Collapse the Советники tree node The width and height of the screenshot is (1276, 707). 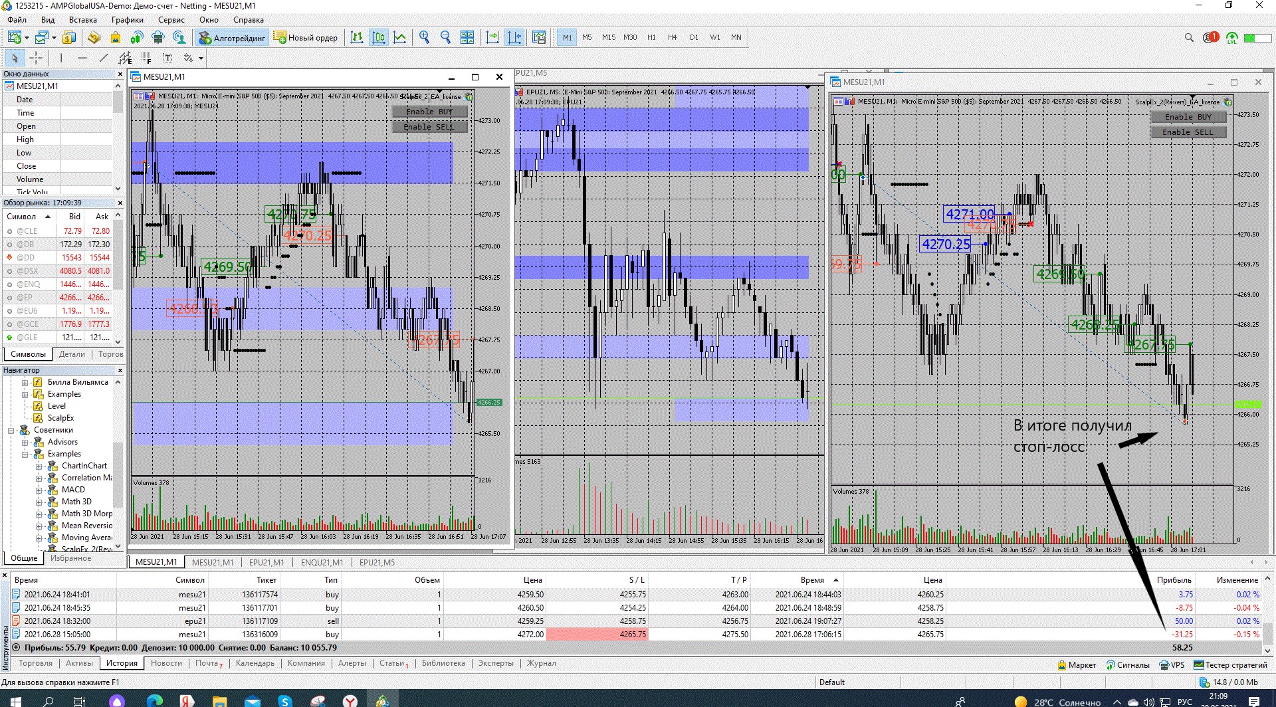click(11, 431)
